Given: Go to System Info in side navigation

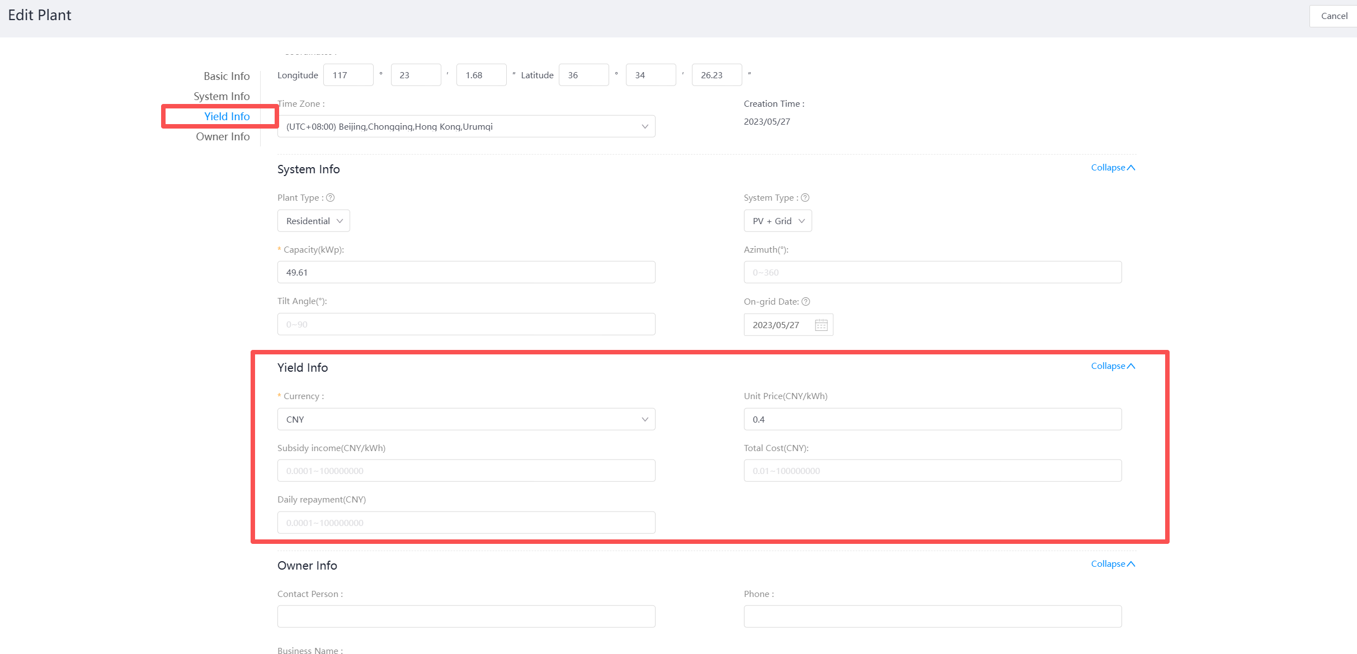Looking at the screenshot, I should click(x=222, y=96).
